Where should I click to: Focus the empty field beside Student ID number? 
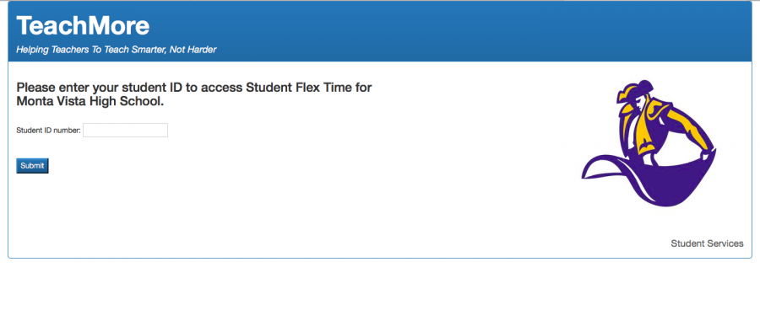click(125, 130)
